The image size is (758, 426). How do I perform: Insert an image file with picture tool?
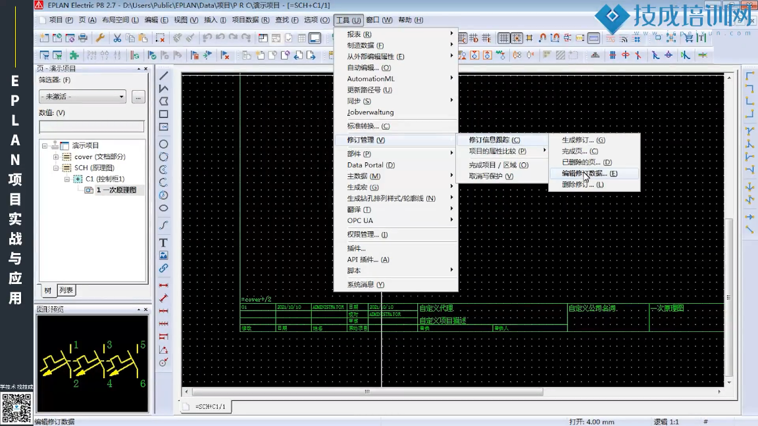164,255
